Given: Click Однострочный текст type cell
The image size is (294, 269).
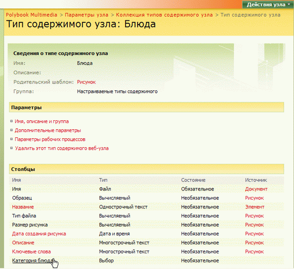Looking at the screenshot, I should [x=123, y=207].
